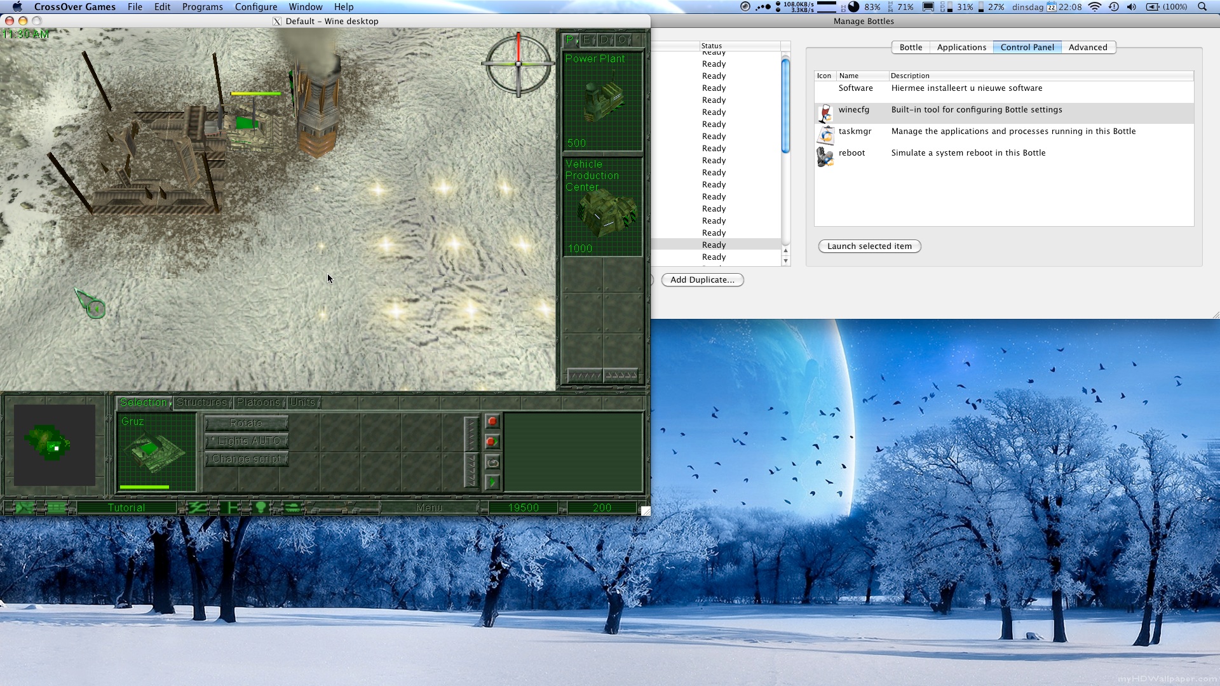1220x686 pixels.
Task: Click the Launch selected item button
Action: tap(869, 246)
